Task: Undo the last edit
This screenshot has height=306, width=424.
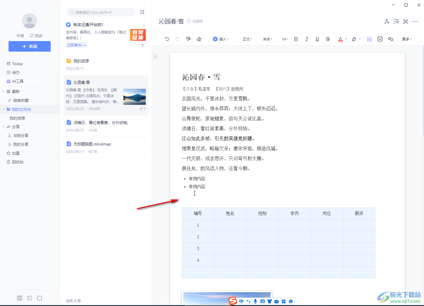Action: [x=167, y=39]
